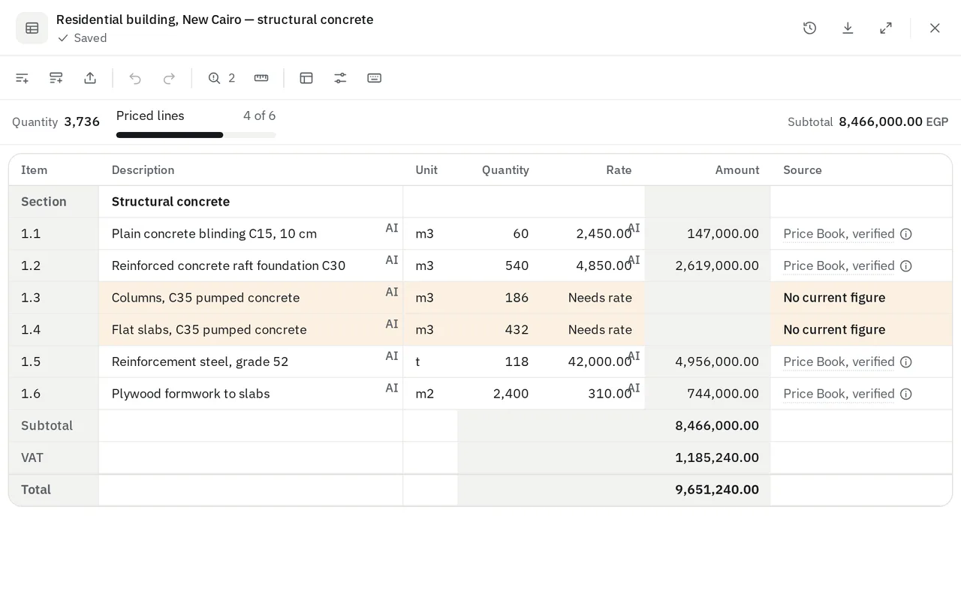
Task: Click VAT amount 1,185,240.00
Action: (717, 457)
